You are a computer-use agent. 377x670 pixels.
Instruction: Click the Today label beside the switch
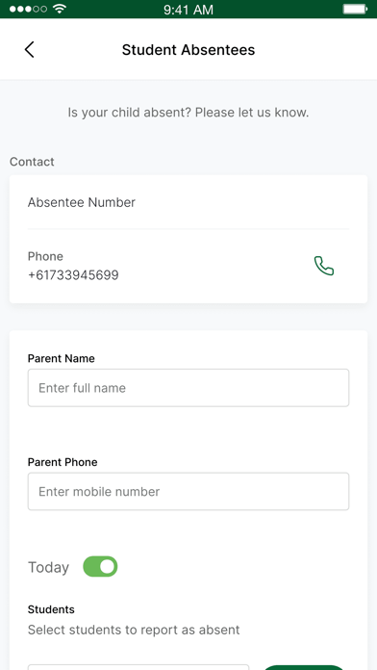48,567
